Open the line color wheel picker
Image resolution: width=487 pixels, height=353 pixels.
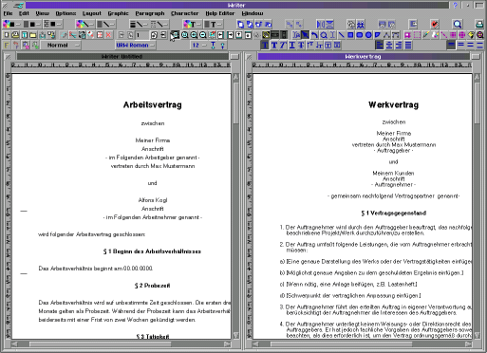coord(85,24)
